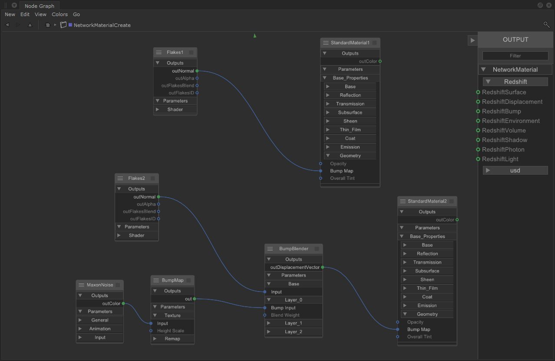Open StandardMaterial2 node hamburger menu
The height and width of the screenshot is (361, 555).
[403, 202]
